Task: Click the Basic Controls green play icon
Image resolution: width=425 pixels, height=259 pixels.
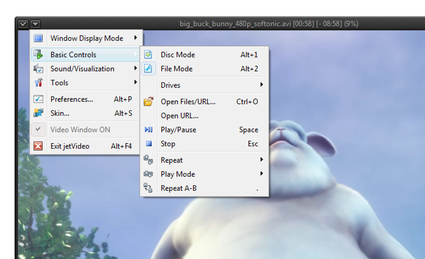Action: [x=38, y=55]
